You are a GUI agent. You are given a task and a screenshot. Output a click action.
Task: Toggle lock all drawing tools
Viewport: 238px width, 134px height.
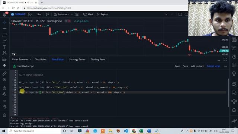(x=4, y=100)
